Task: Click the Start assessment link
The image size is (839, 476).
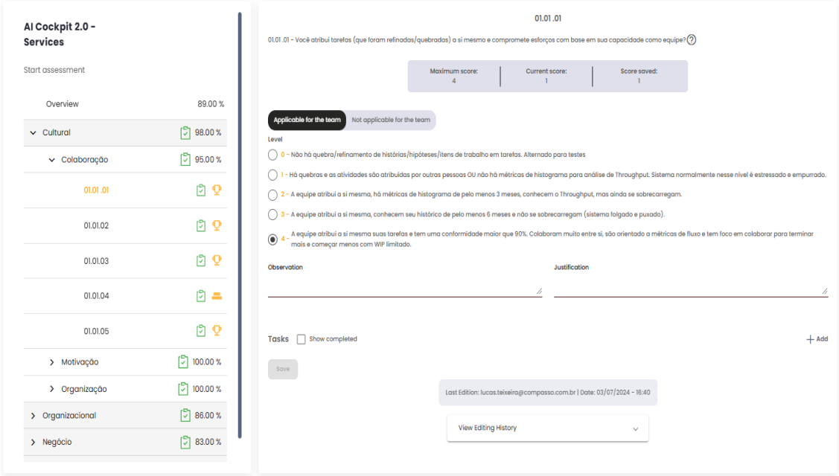Action: click(54, 70)
